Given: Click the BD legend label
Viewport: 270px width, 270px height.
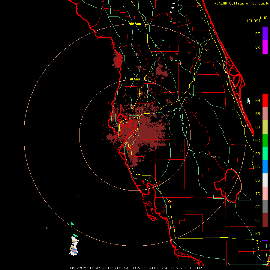Looking at the screenshot, I should [257, 127].
